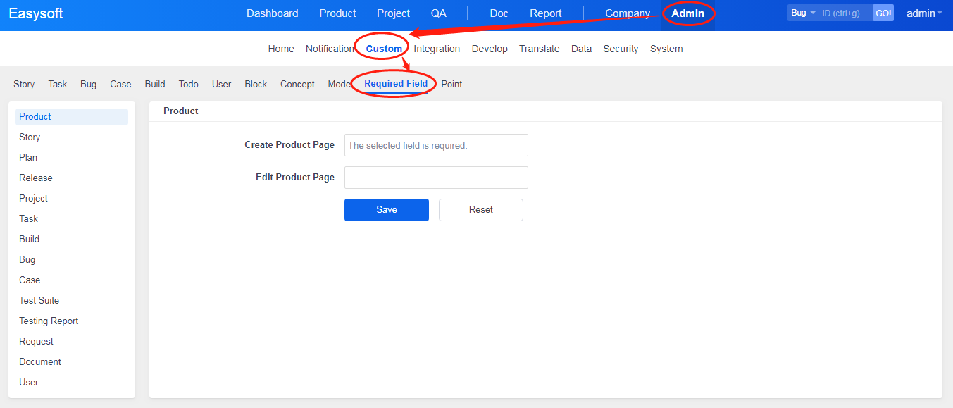Click the ID search input field
The image size is (953, 408).
coord(845,13)
